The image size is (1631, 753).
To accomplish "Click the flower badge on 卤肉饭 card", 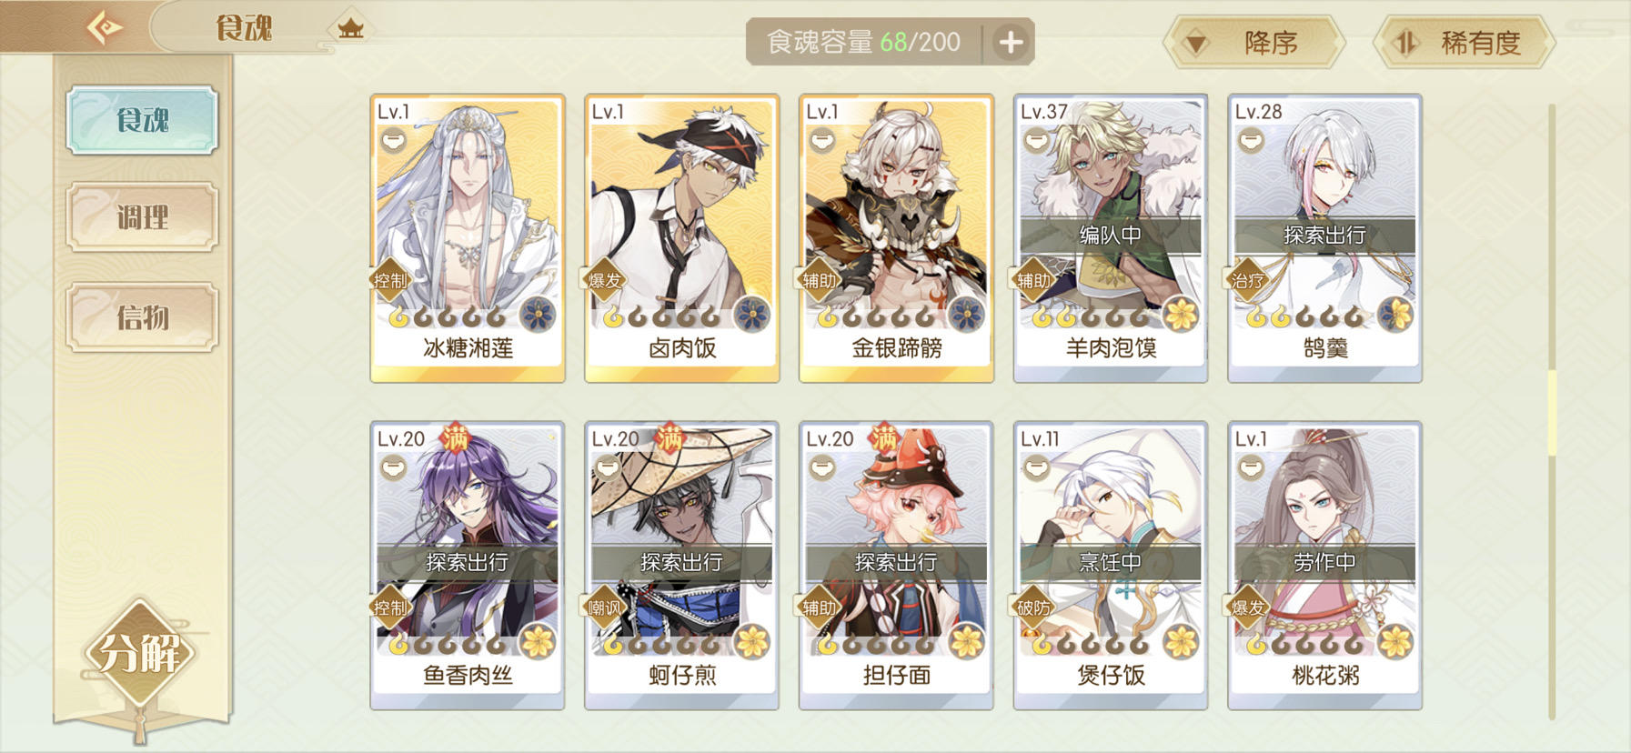I will tap(751, 315).
